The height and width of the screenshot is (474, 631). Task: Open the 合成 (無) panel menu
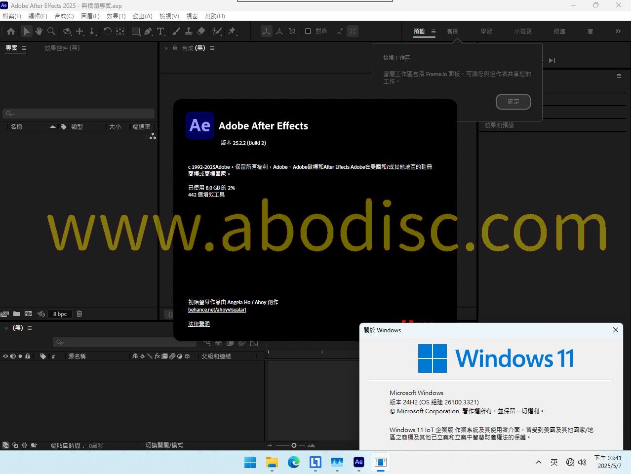point(212,48)
